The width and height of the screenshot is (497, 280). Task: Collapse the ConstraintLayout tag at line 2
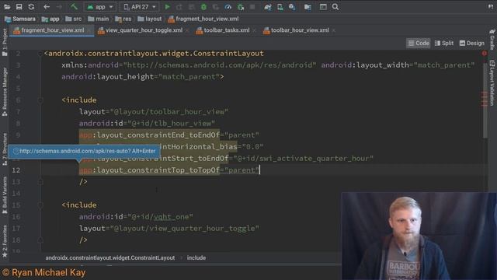click(x=40, y=54)
